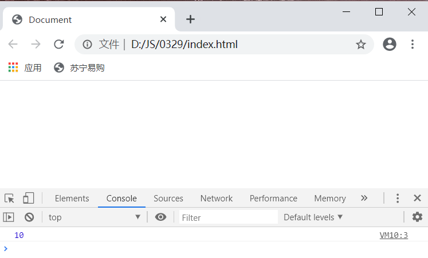Screen dimensions: 428x258
Task: Open Console settings gear
Action: point(417,217)
